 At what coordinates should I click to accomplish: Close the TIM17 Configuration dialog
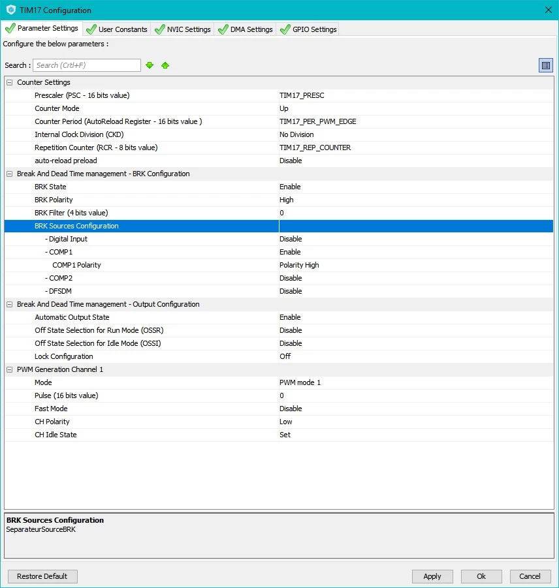[548, 10]
